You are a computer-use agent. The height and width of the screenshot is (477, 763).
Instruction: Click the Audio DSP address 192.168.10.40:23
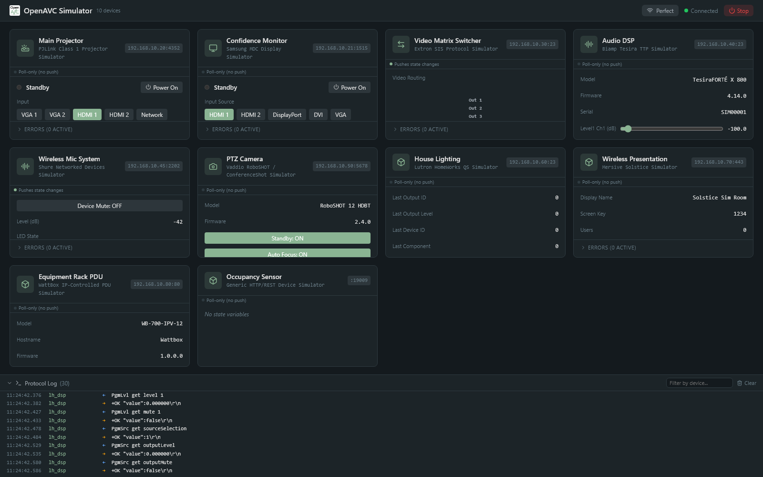(720, 44)
